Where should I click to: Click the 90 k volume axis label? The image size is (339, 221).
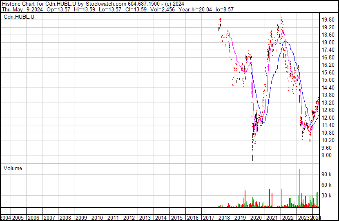click(328, 174)
